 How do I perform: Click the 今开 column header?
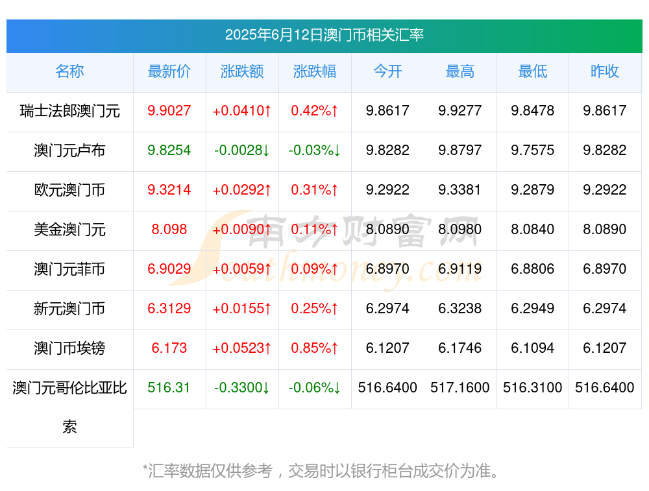pos(387,71)
